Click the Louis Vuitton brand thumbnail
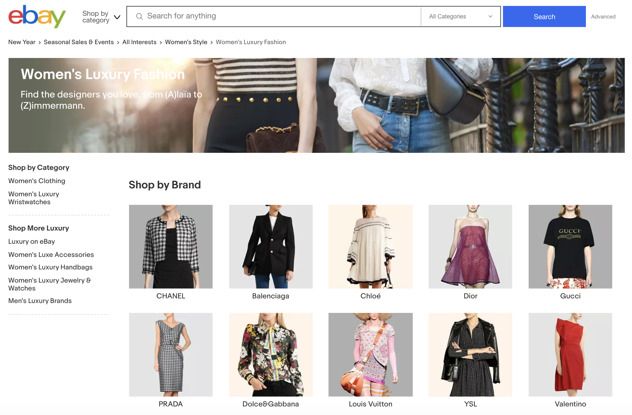This screenshot has height=415, width=632. (370, 354)
